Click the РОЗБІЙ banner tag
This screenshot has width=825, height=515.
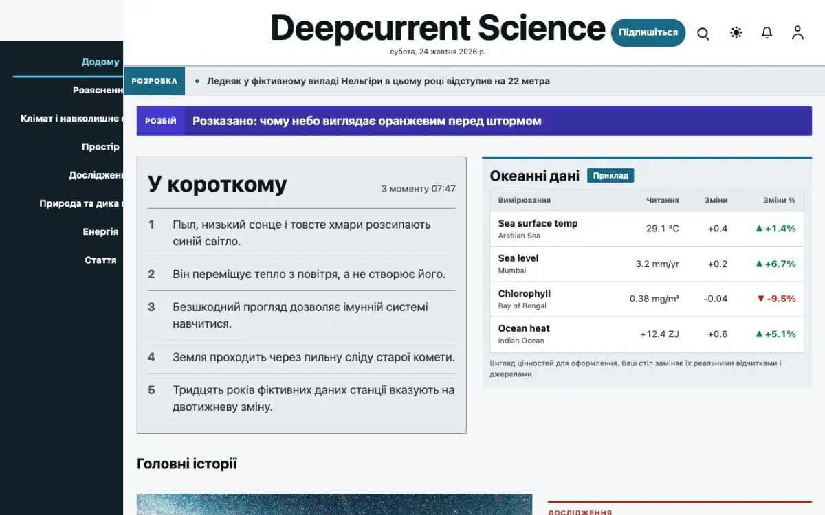coord(160,121)
